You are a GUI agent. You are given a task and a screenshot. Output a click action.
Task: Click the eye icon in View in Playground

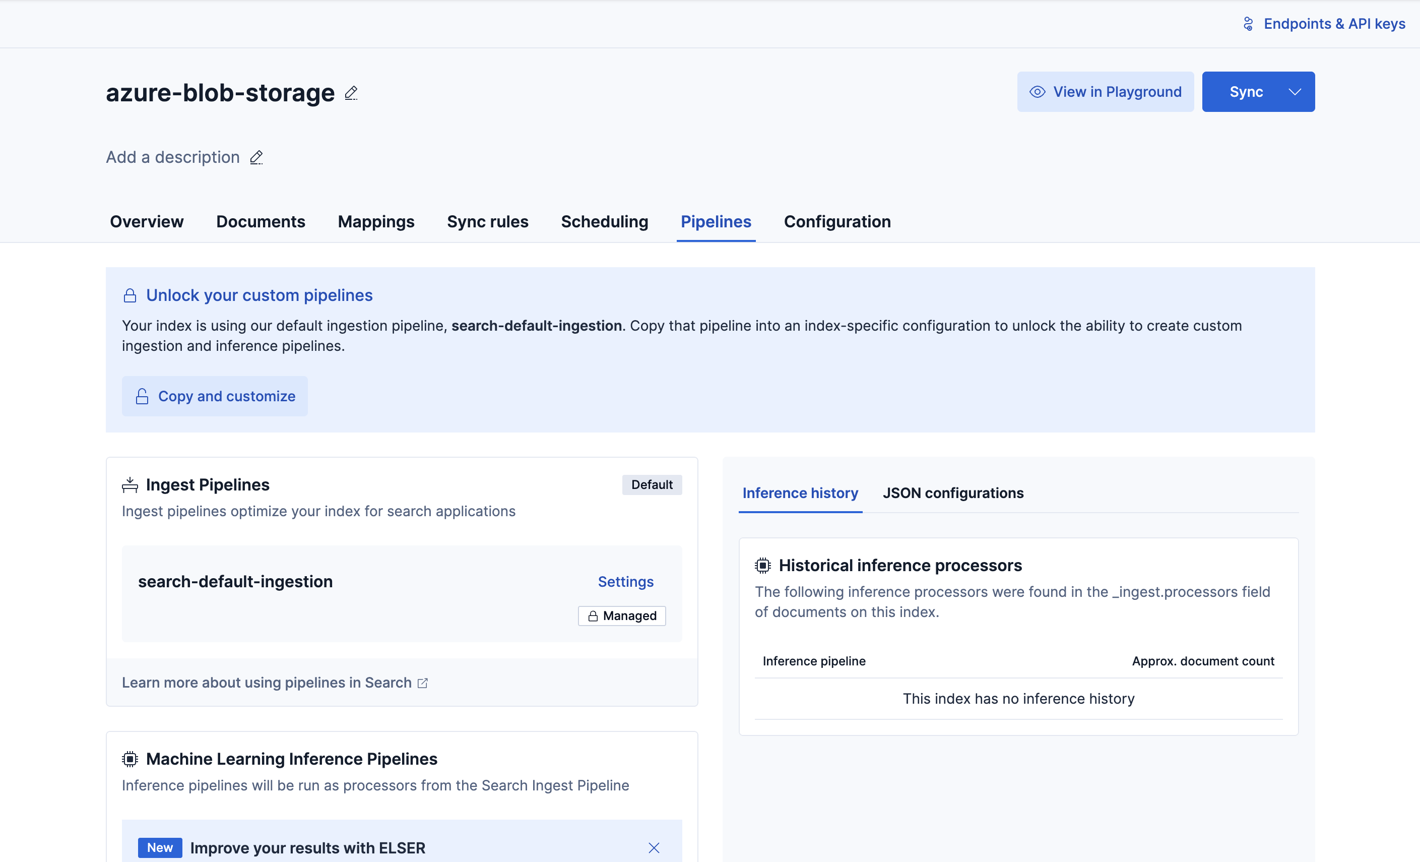click(1038, 91)
